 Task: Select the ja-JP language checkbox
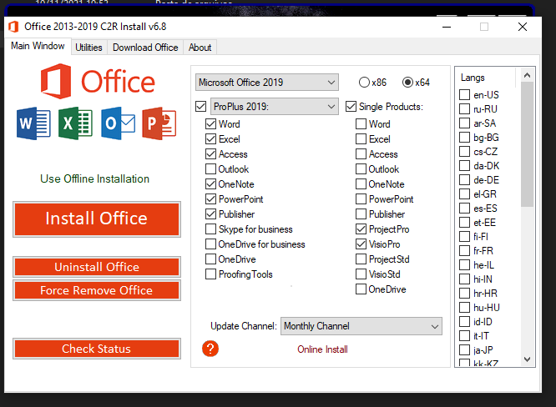[464, 350]
